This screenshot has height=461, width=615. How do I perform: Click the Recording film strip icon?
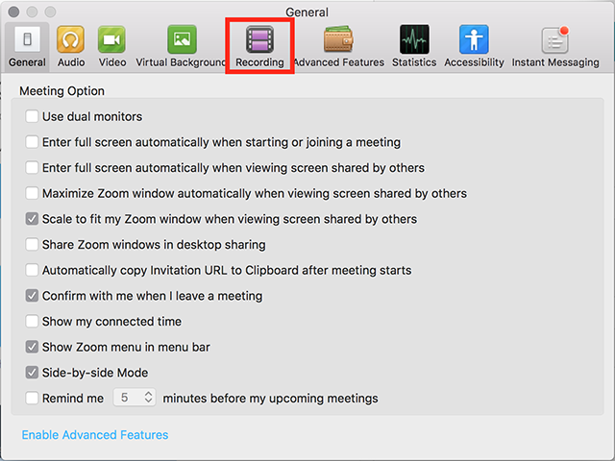coord(259,40)
